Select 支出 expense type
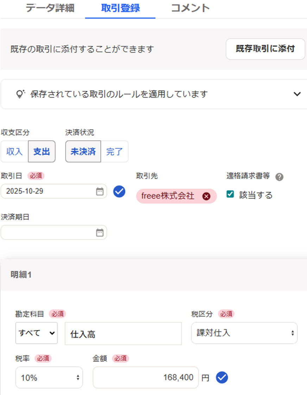The height and width of the screenshot is (395, 307). [x=42, y=152]
